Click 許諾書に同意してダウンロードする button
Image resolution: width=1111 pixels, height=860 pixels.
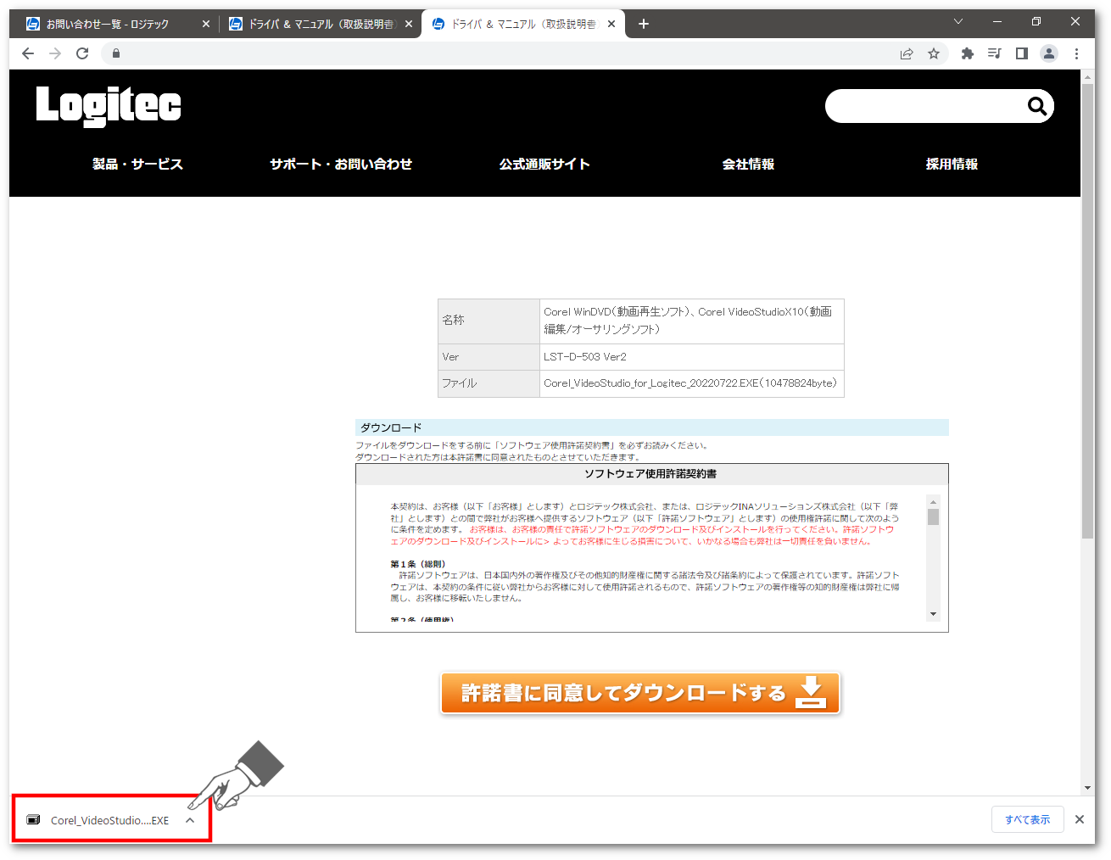(640, 693)
